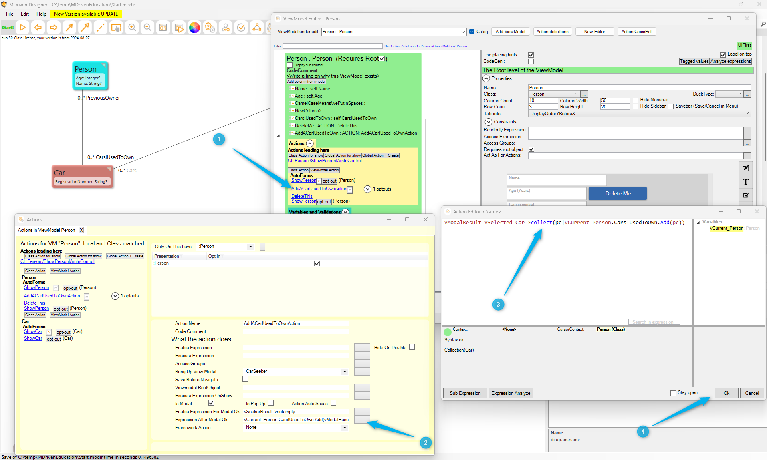Open the Edit menu
Viewport: 767px width, 460px height.
pyautogui.click(x=25, y=14)
